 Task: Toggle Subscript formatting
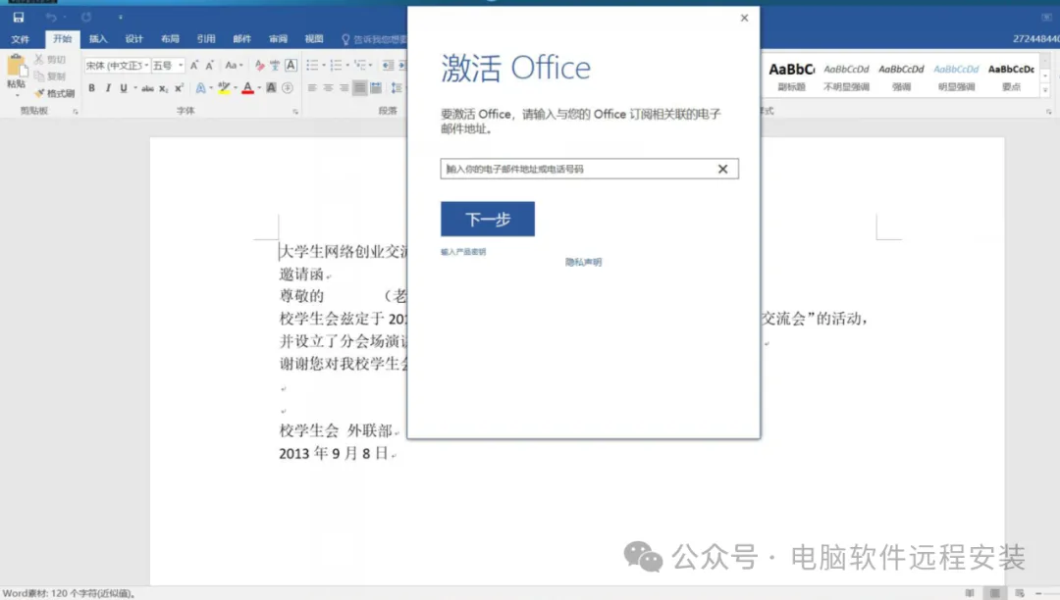click(x=164, y=87)
